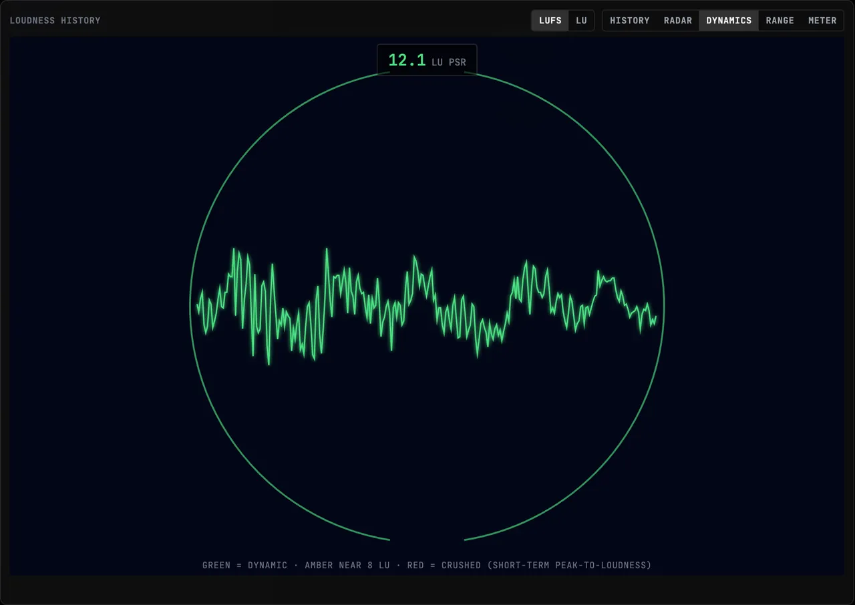Screen dimensions: 855x605
Task: Open the History view tab
Action: 629,20
